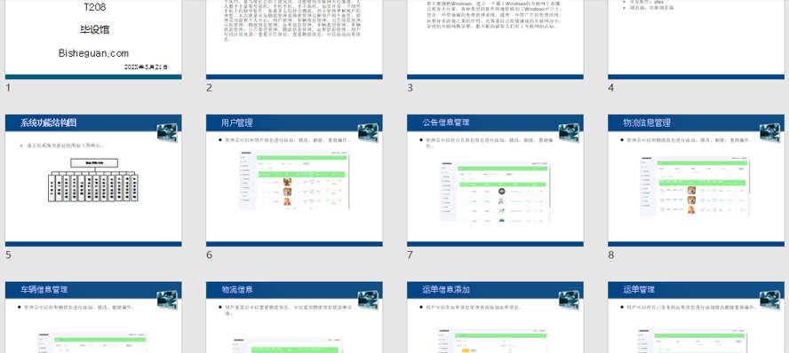Select the slide 4 thumbnail with bullet list
The image size is (789, 353).
tap(696, 40)
